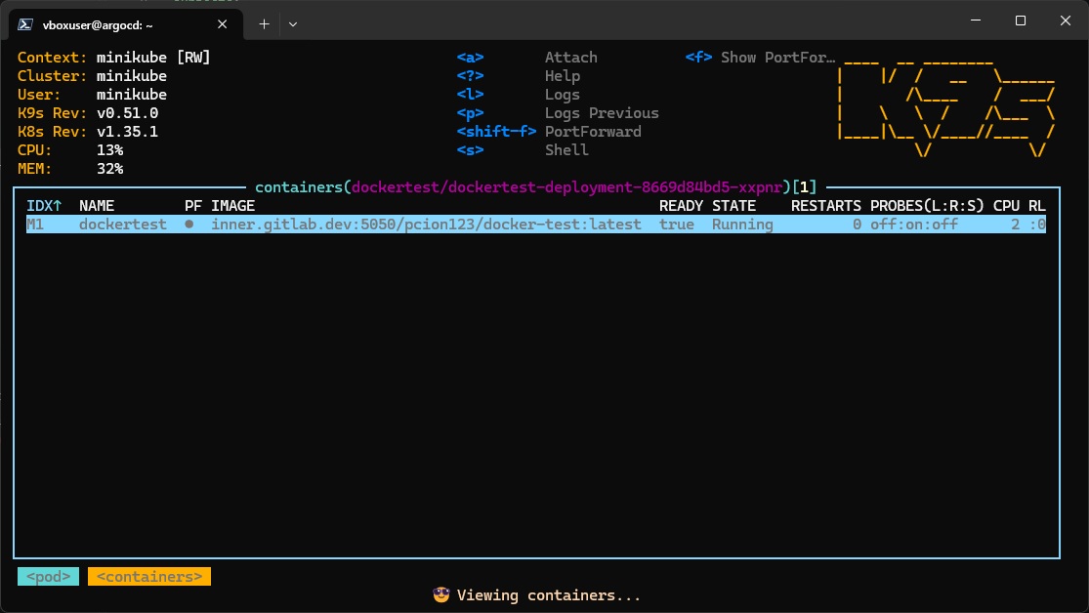Viewport: 1089px width, 613px height.
Task: Open a new terminal tab with plus button
Action: point(264,24)
